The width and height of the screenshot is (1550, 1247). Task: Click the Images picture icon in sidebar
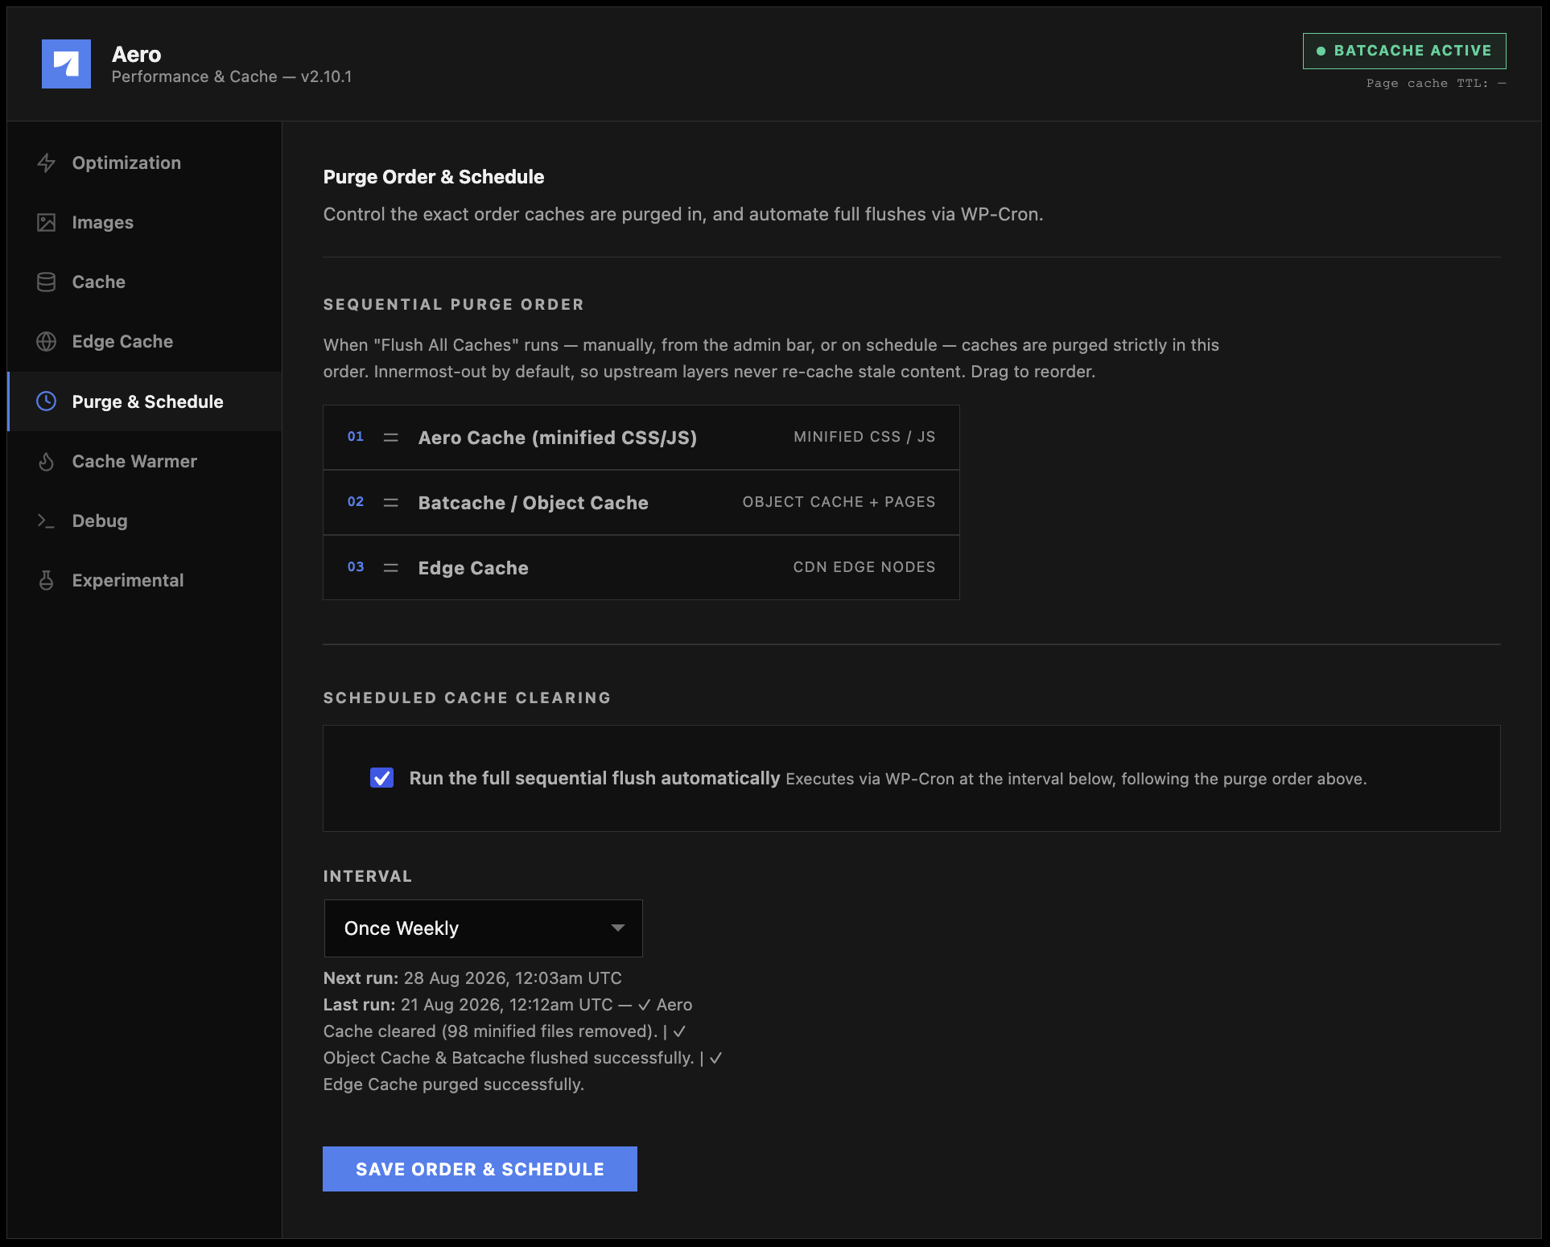[x=47, y=222]
